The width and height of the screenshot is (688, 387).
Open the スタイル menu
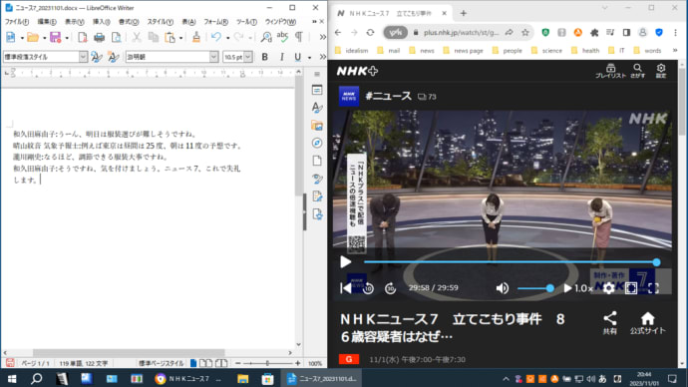[x=160, y=22]
